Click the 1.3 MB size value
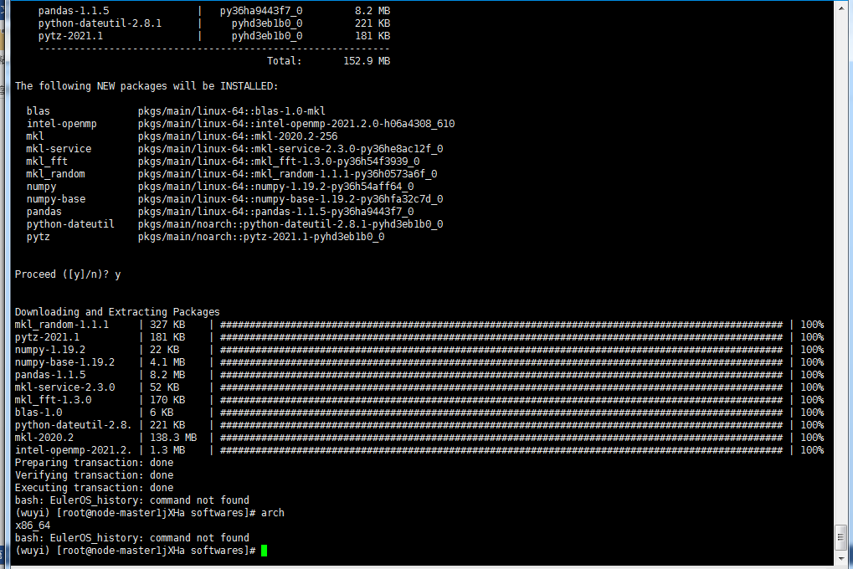 point(167,450)
